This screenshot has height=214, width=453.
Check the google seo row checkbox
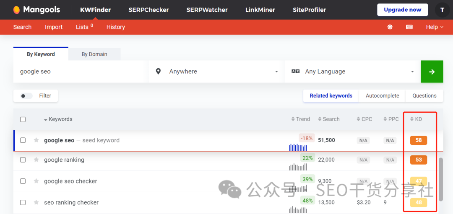[23, 140]
